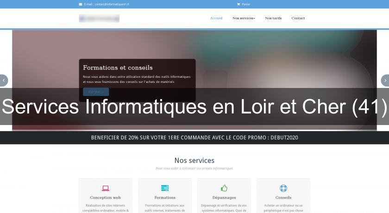Click the shopping cart icon
The image size is (389, 213).
(x=238, y=4)
